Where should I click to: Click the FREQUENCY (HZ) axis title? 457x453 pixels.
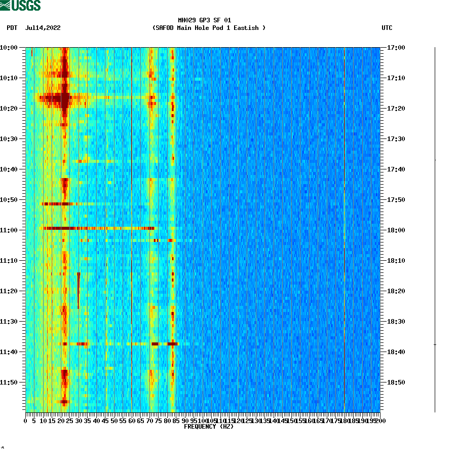209,427
